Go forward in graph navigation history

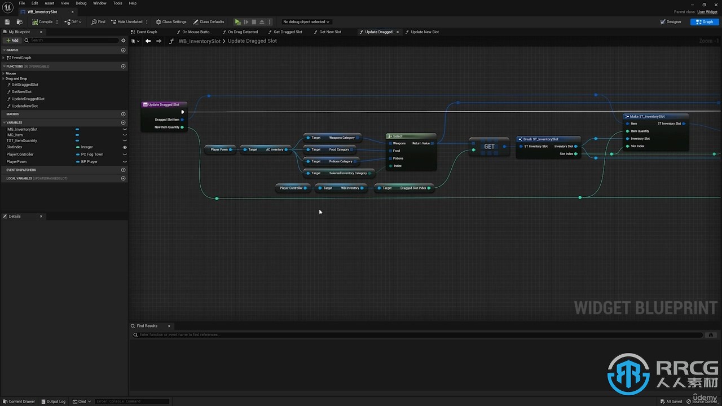click(159, 41)
